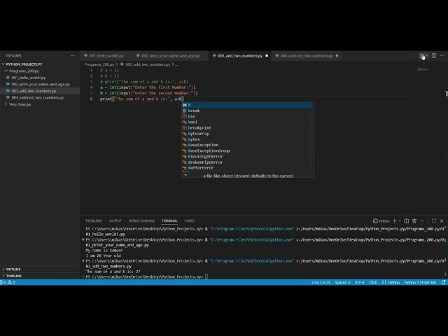Open notifications bell in status bar

pyautogui.click(x=443, y=282)
